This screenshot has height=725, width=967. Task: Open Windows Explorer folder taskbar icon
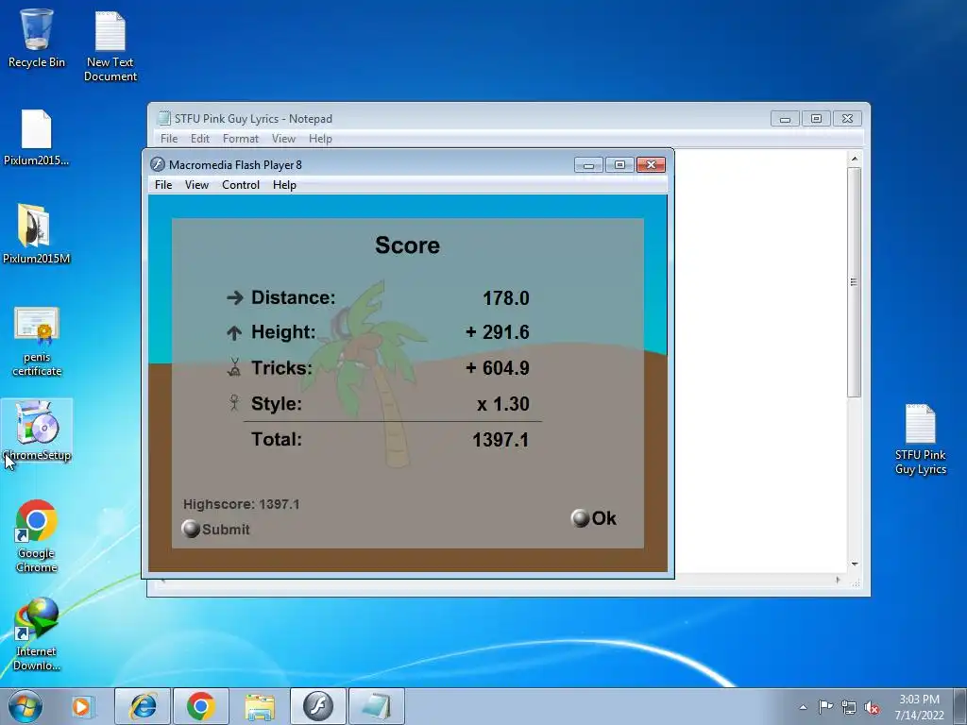click(x=260, y=706)
